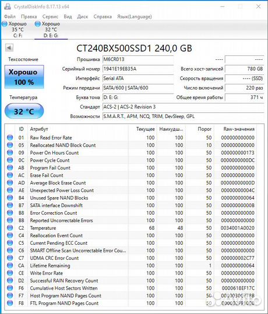268x314 pixels.
Task: Click the SATA/600 transfer mode field
Action: click(138, 88)
